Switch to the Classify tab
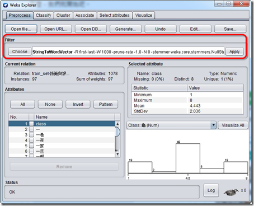 [x=44, y=15]
